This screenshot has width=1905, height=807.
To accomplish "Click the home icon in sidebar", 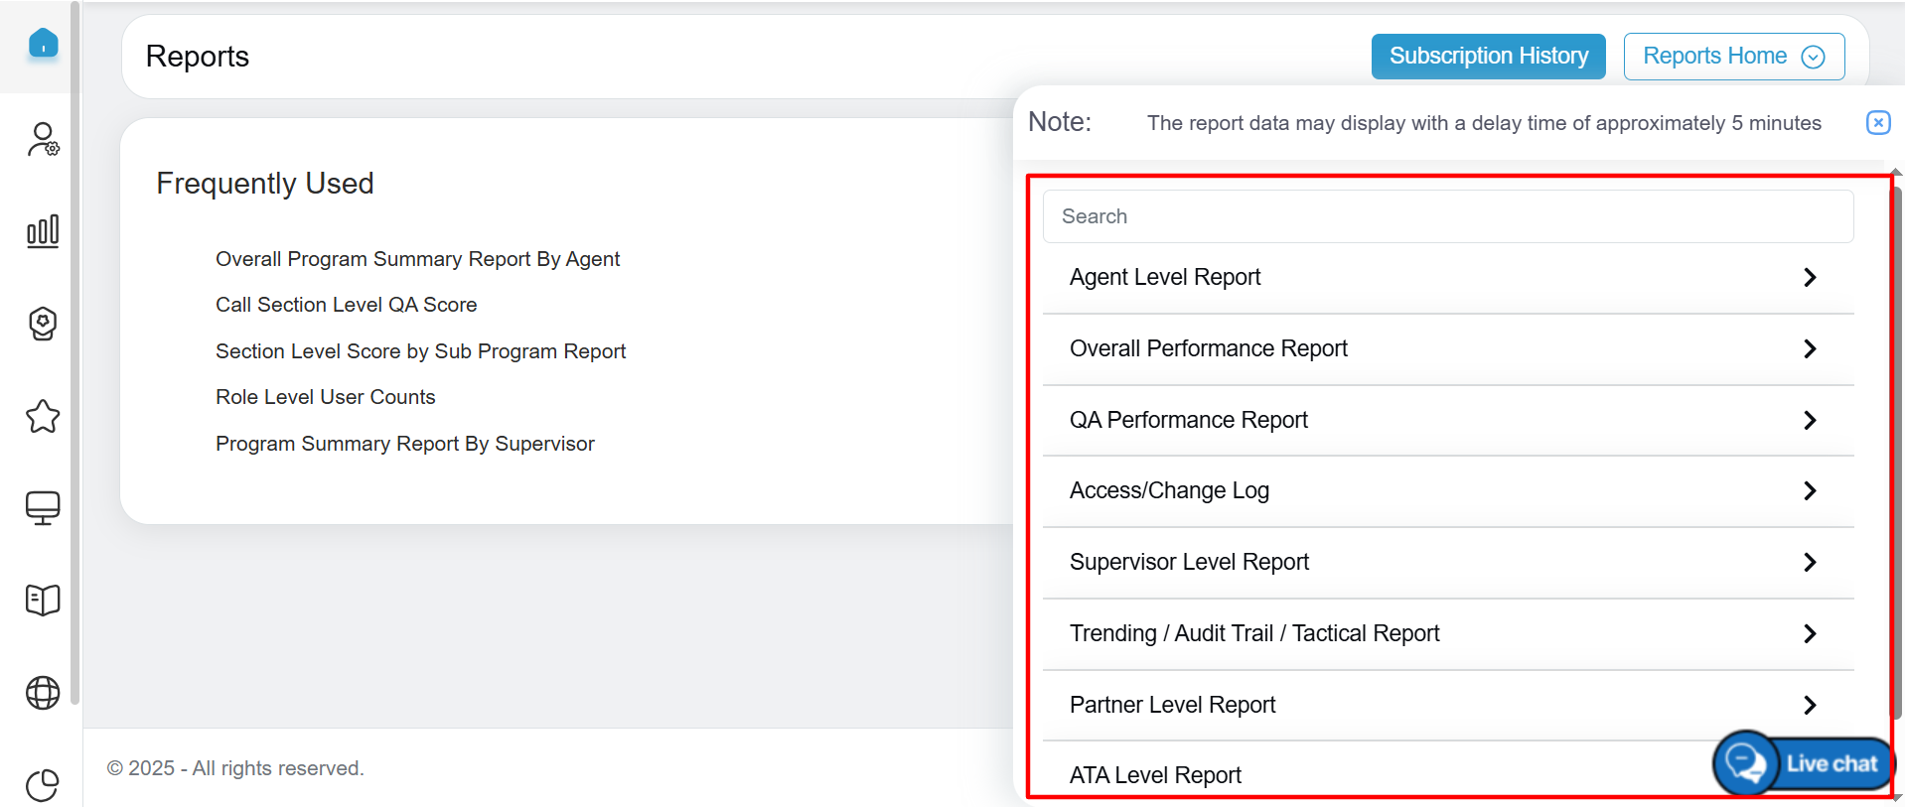I will coord(43,44).
